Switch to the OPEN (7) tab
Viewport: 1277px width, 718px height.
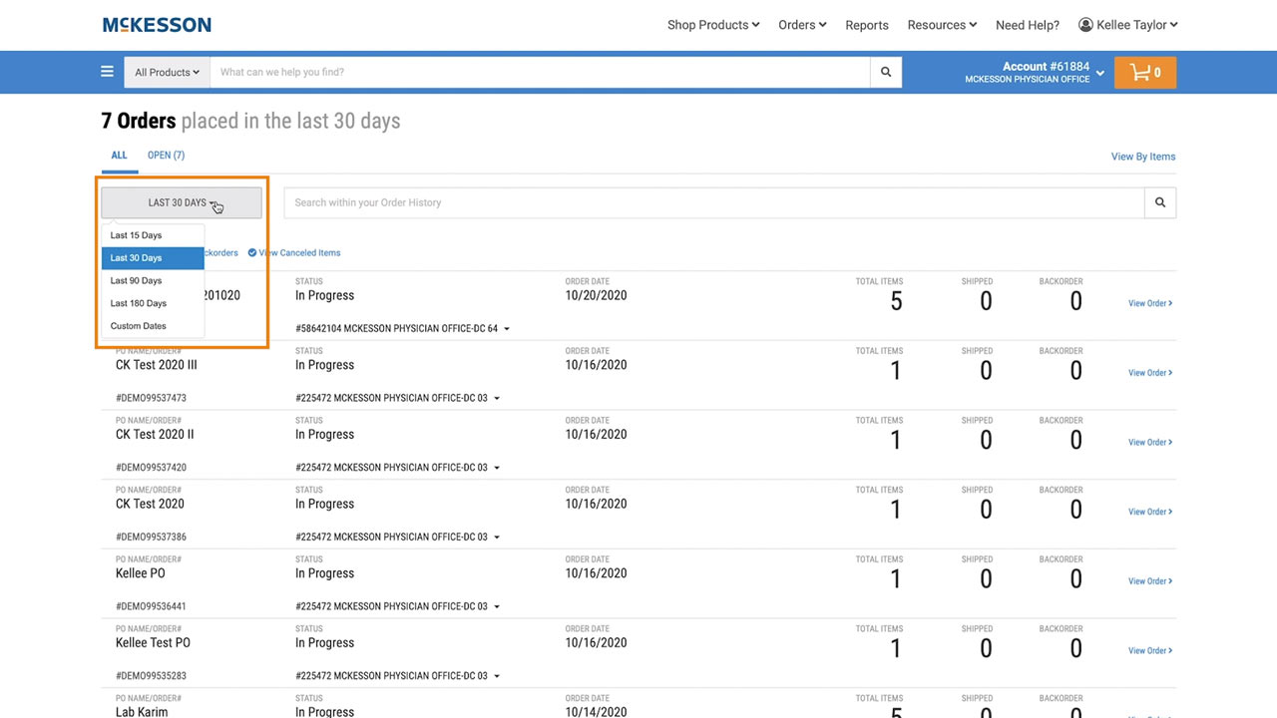[x=166, y=156]
